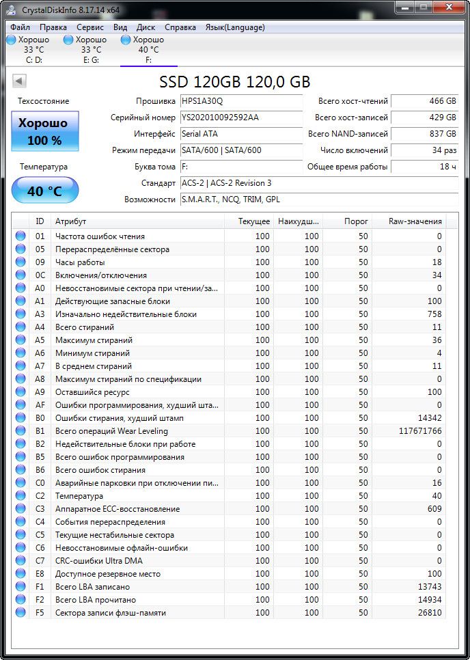The height and width of the screenshot is (660, 470).
Task: Open the Язык(Language) menu
Action: (x=235, y=27)
